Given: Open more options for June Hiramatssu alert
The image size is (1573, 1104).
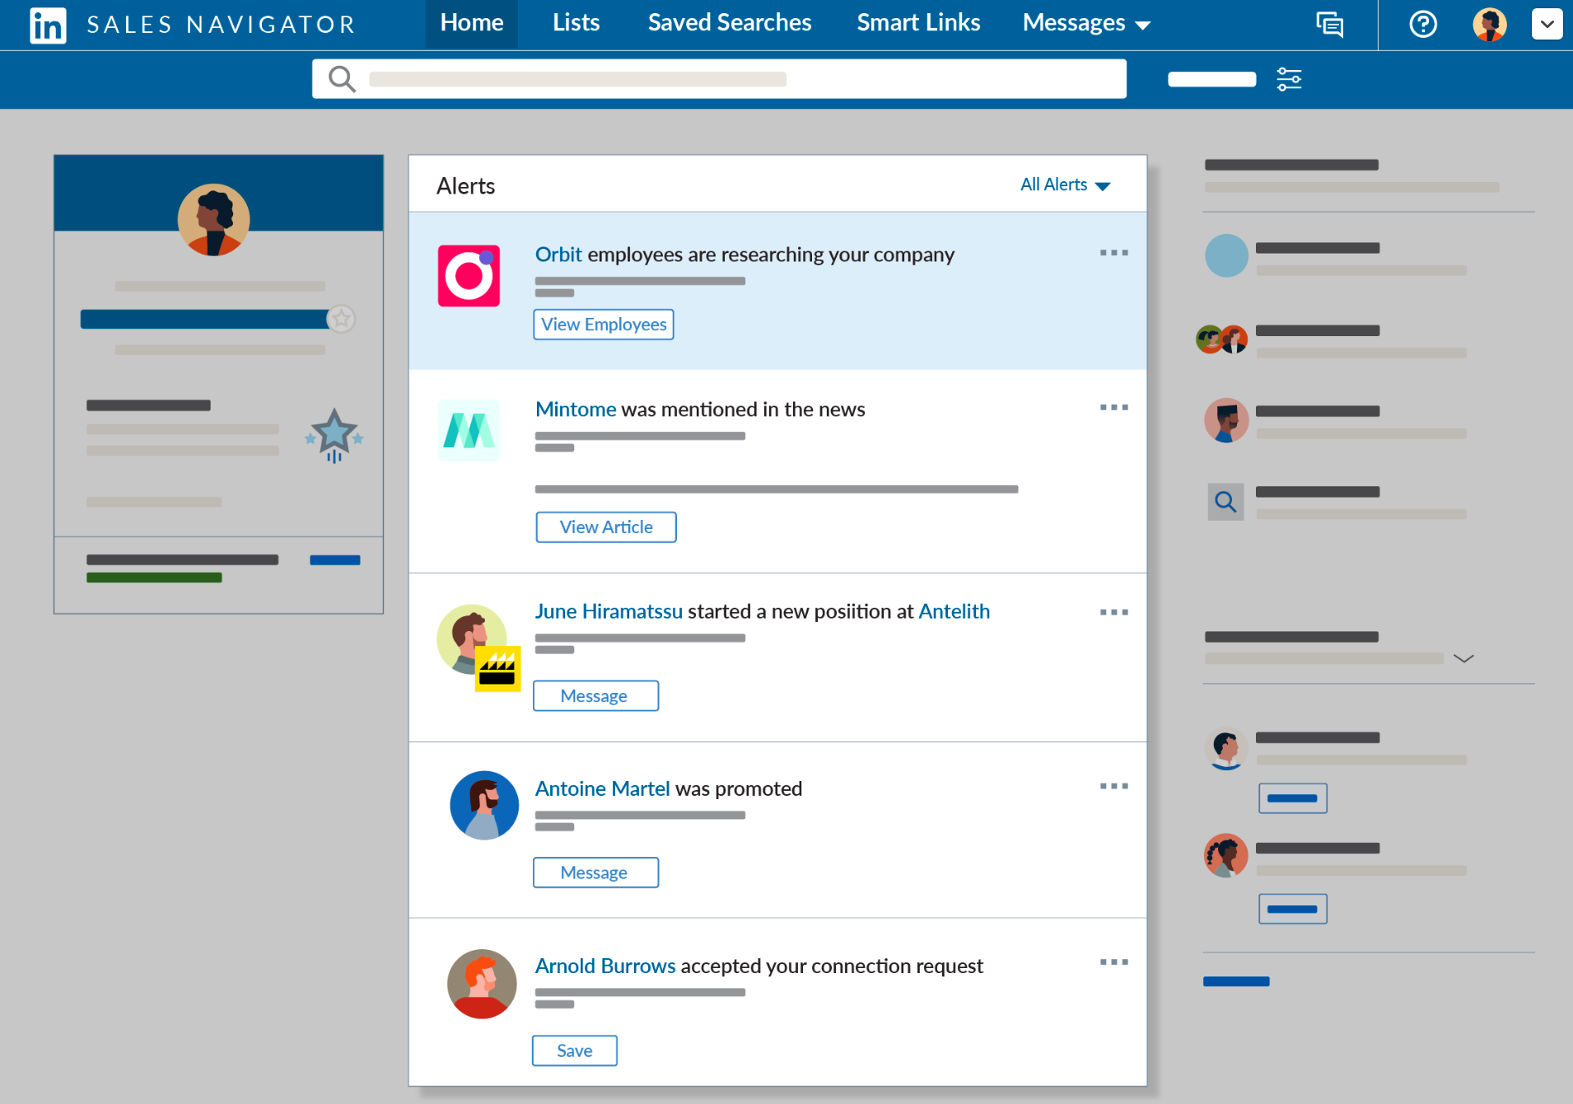Looking at the screenshot, I should (x=1113, y=612).
